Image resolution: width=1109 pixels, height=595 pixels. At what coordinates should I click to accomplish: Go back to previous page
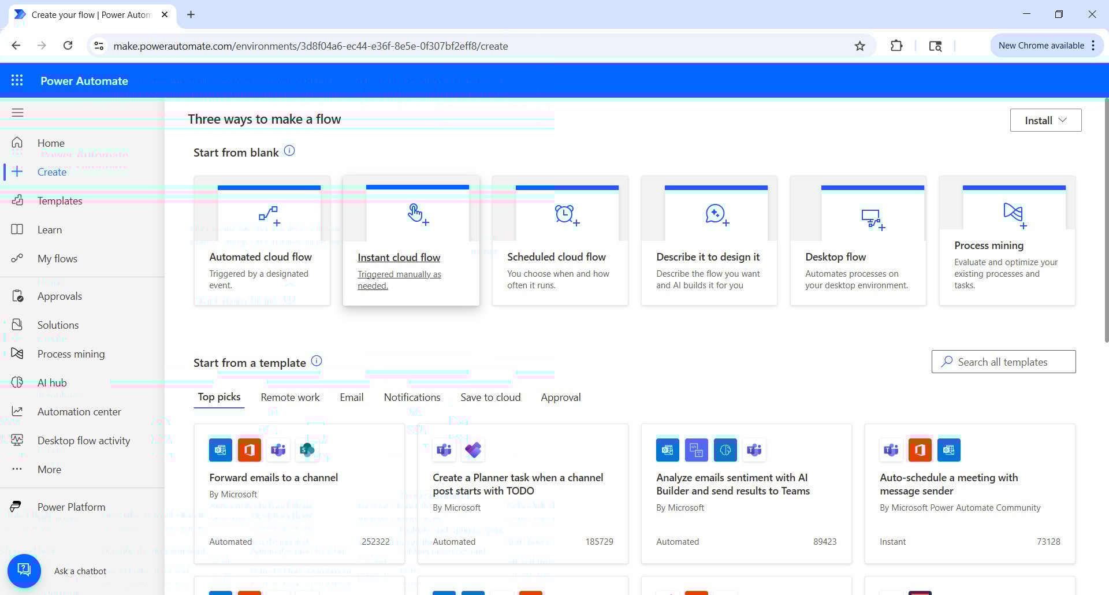coord(16,46)
